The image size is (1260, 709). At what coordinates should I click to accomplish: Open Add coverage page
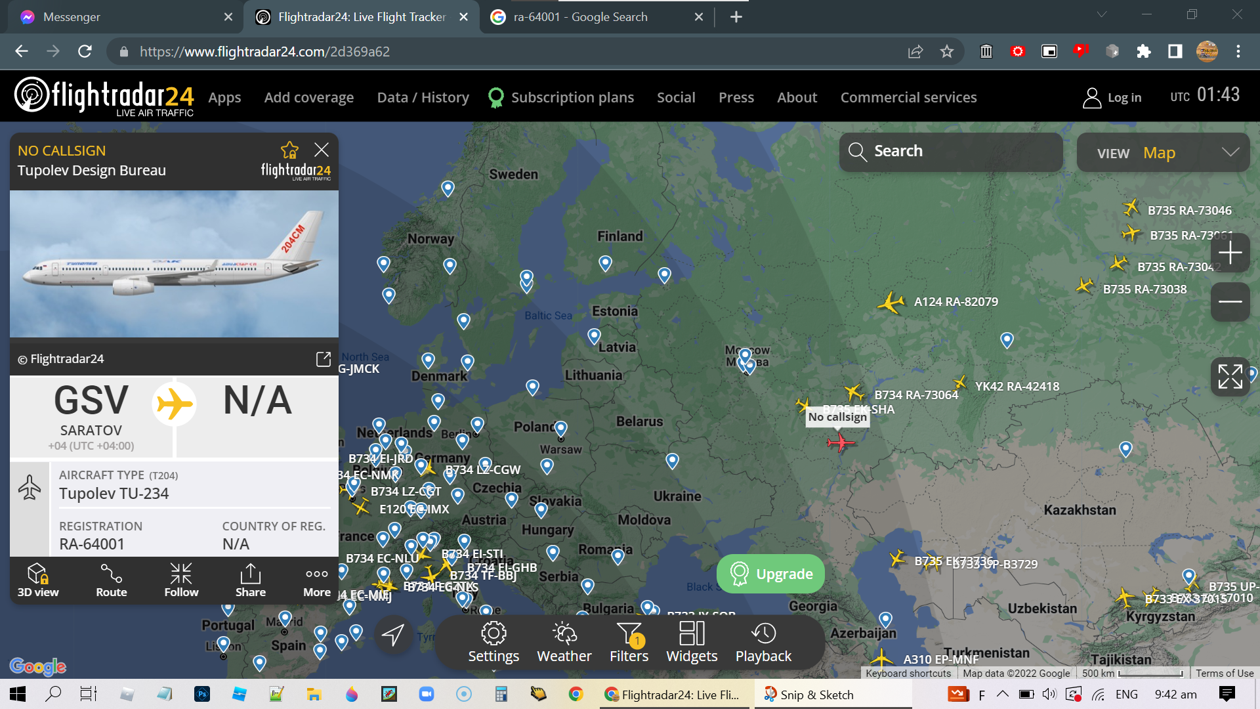click(308, 97)
